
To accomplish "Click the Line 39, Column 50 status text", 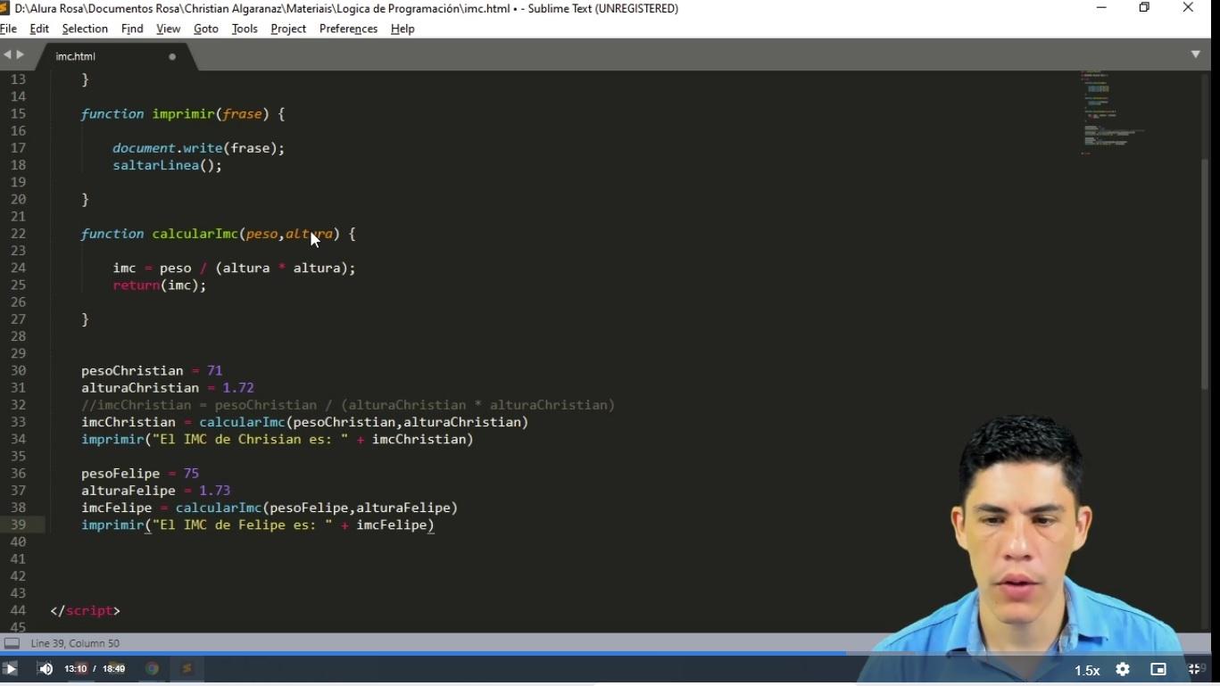I will click(x=75, y=643).
